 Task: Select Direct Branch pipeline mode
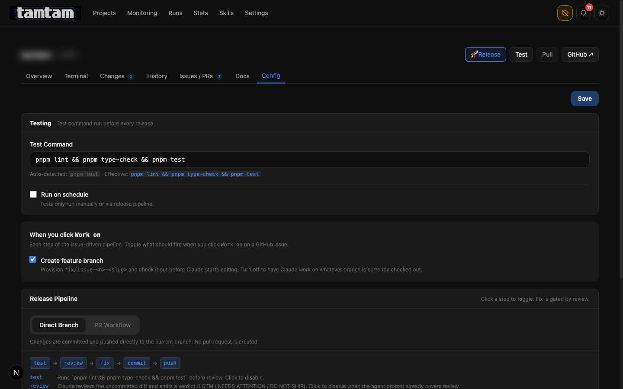[59, 325]
